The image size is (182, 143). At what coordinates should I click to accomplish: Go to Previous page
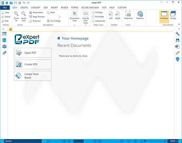35,21
